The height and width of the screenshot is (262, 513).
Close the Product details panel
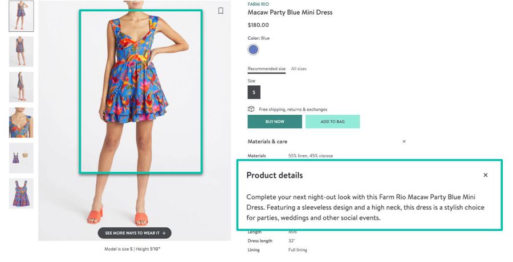point(486,175)
